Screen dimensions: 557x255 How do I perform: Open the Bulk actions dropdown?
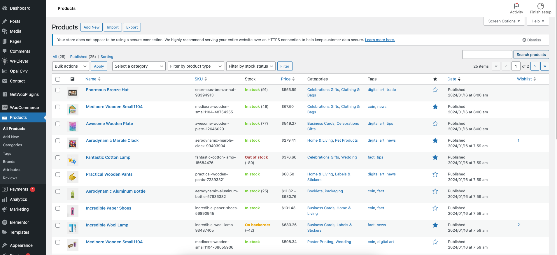[71, 66]
